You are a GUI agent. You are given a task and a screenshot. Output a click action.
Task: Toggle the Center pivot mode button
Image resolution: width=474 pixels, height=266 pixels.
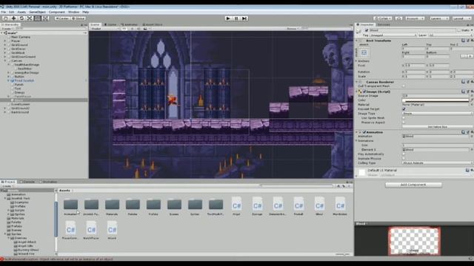coord(62,18)
